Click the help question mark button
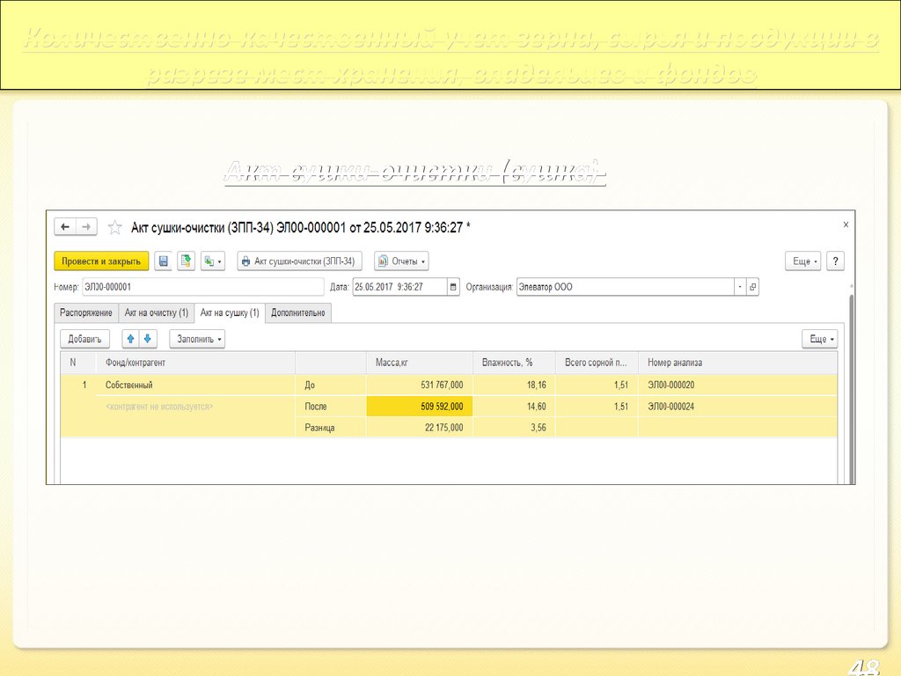The image size is (901, 676). point(835,261)
